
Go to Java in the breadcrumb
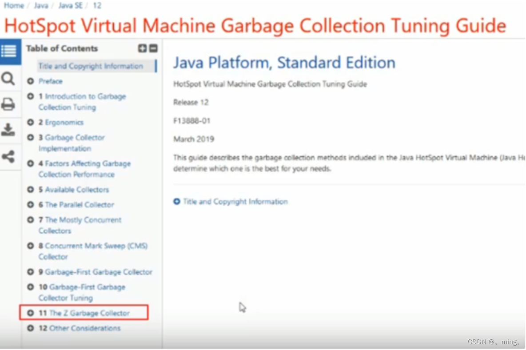(41, 6)
